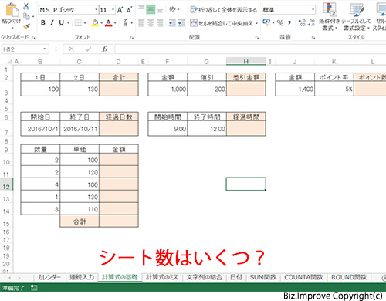This screenshot has height=301, width=386.
Task: Click the increase font size icon
Action: point(120,10)
